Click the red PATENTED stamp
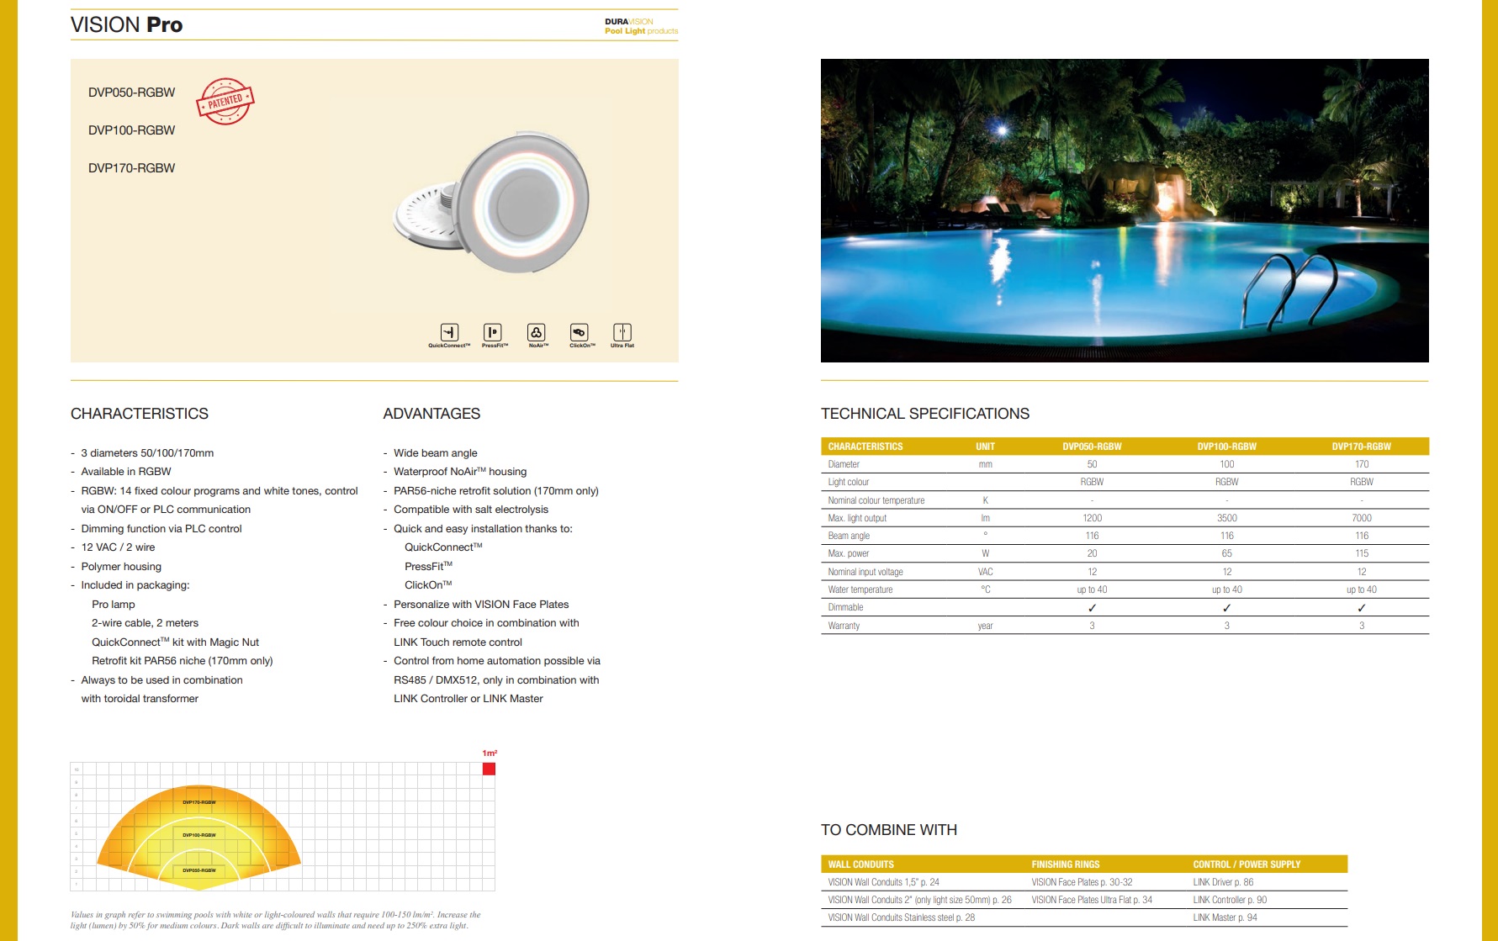Viewport: 1498px width, 941px height. pos(225,102)
